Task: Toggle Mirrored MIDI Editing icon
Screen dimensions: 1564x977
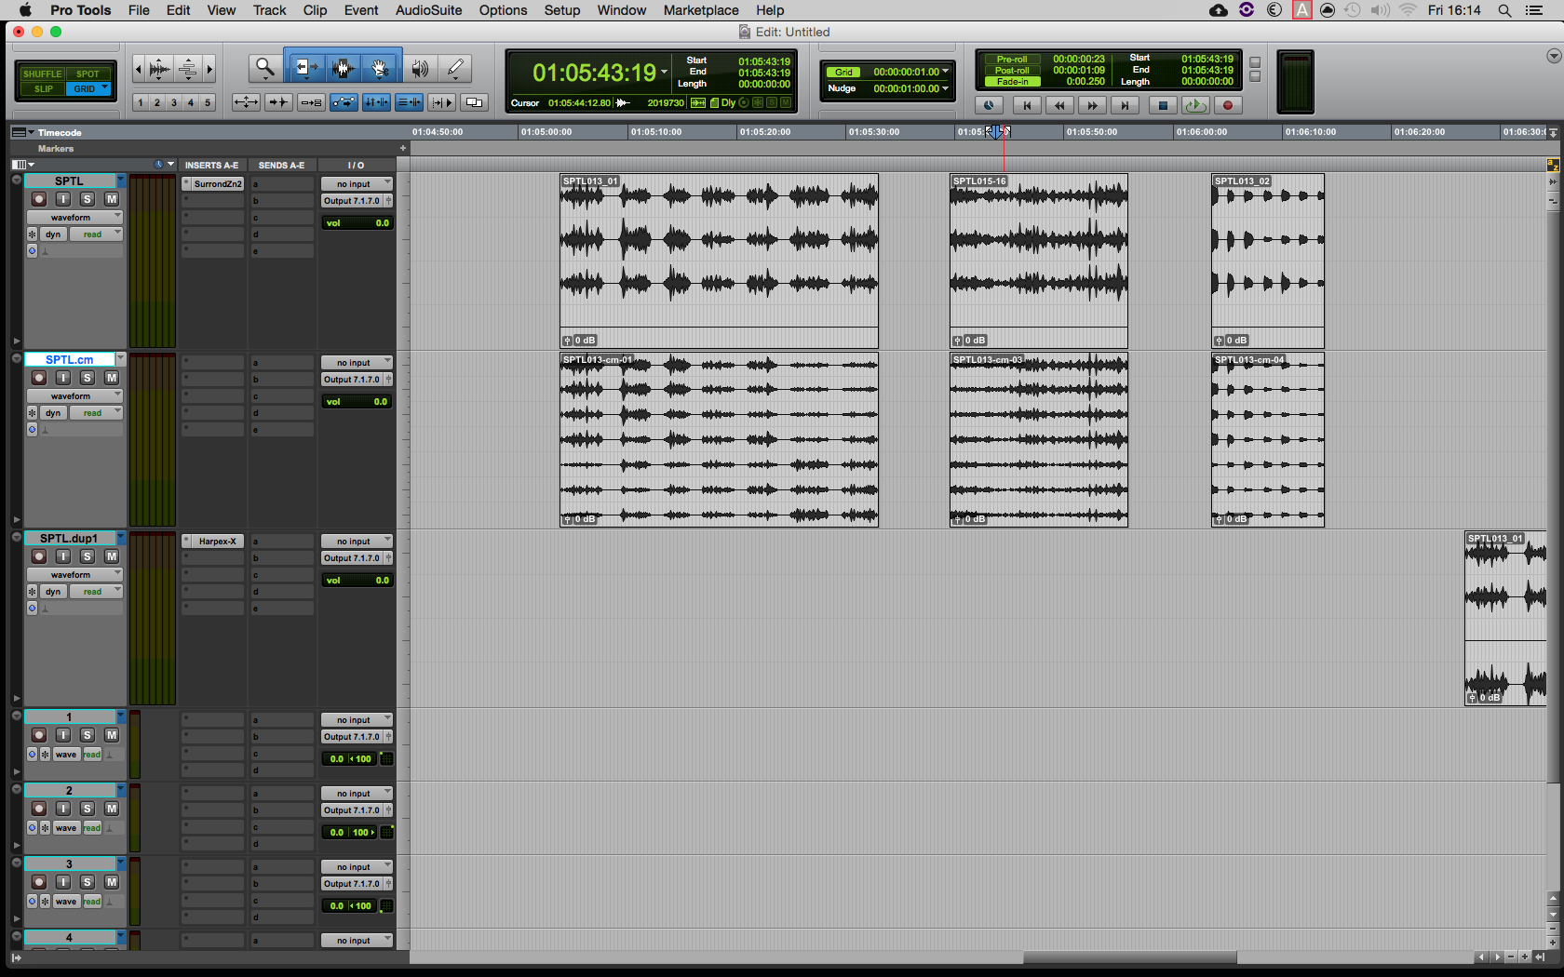Action: (311, 102)
